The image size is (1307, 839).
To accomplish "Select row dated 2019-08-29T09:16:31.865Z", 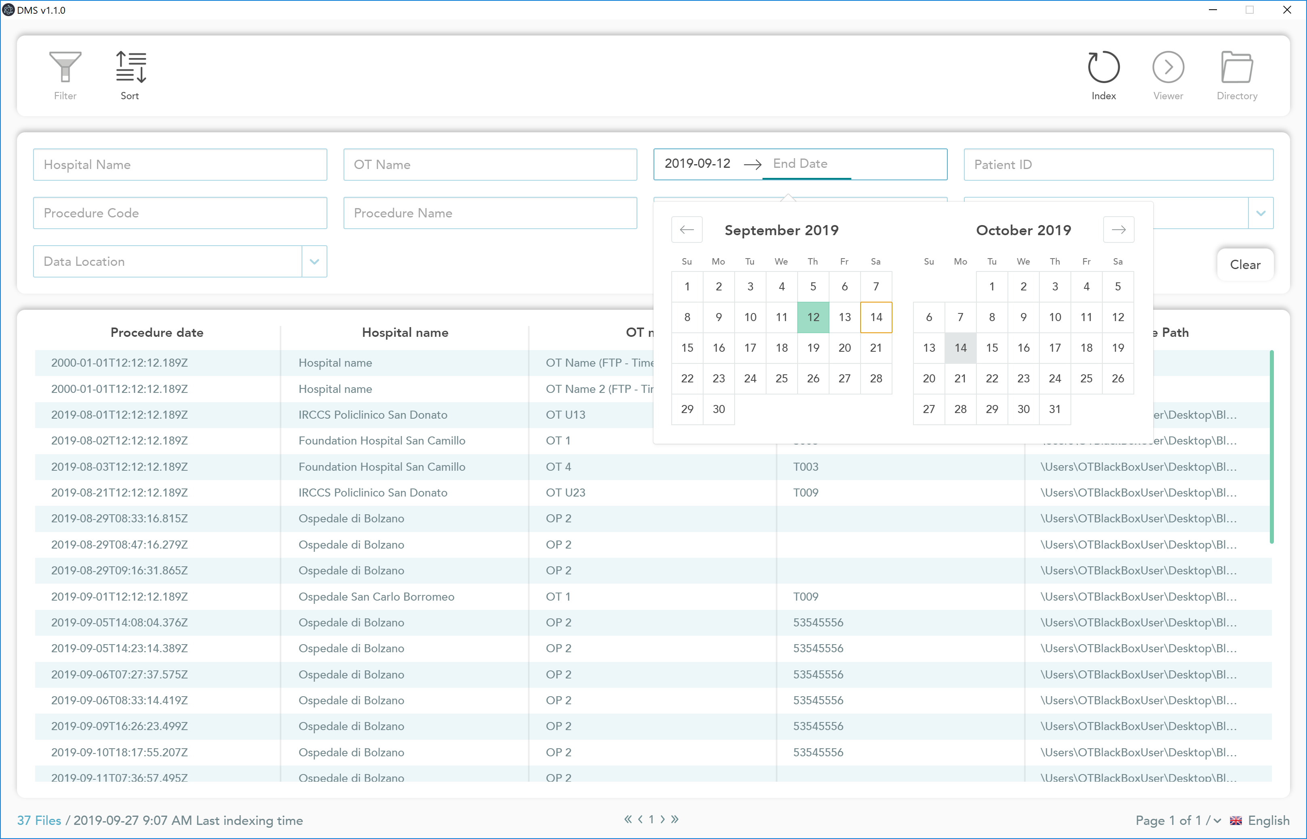I will [653, 570].
